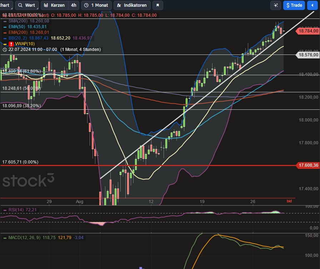Click the red 18.784,00 price label

click(308, 31)
